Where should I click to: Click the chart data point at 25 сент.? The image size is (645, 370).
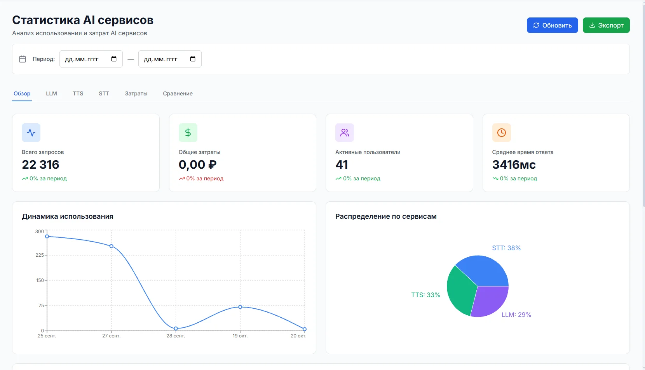pos(47,236)
